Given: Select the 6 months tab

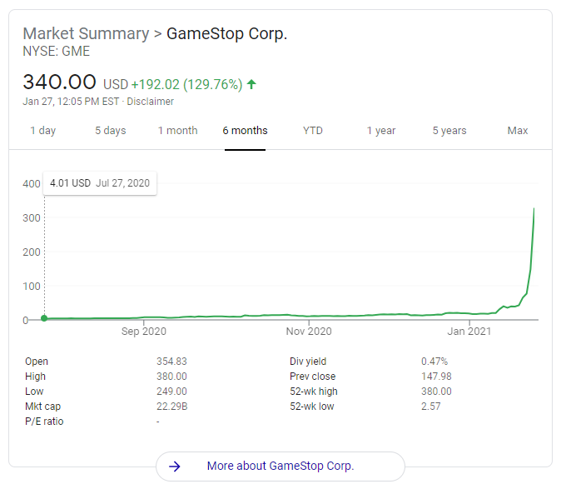Looking at the screenshot, I should click(245, 131).
